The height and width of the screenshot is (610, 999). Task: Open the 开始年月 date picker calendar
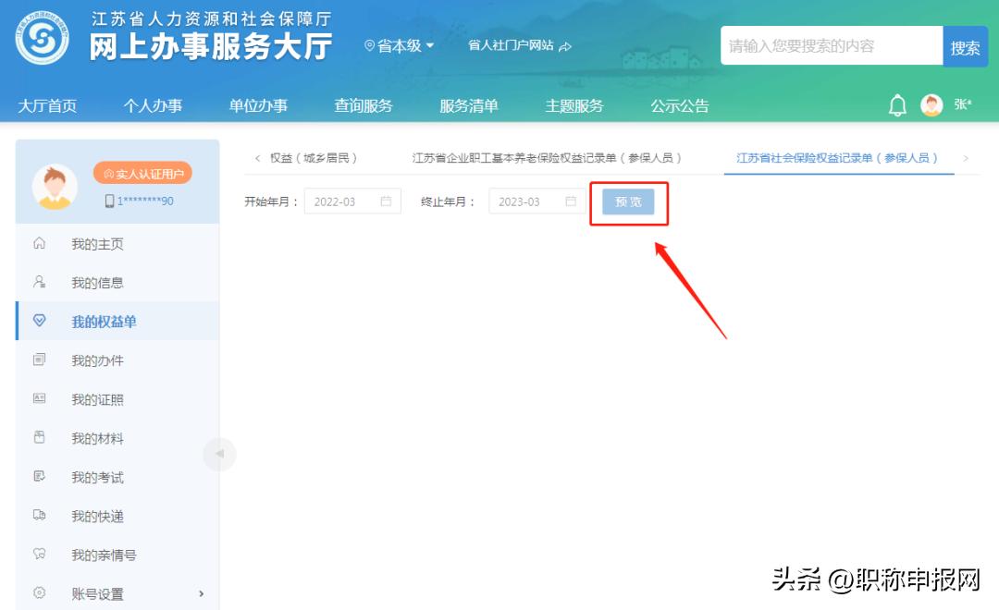(387, 201)
